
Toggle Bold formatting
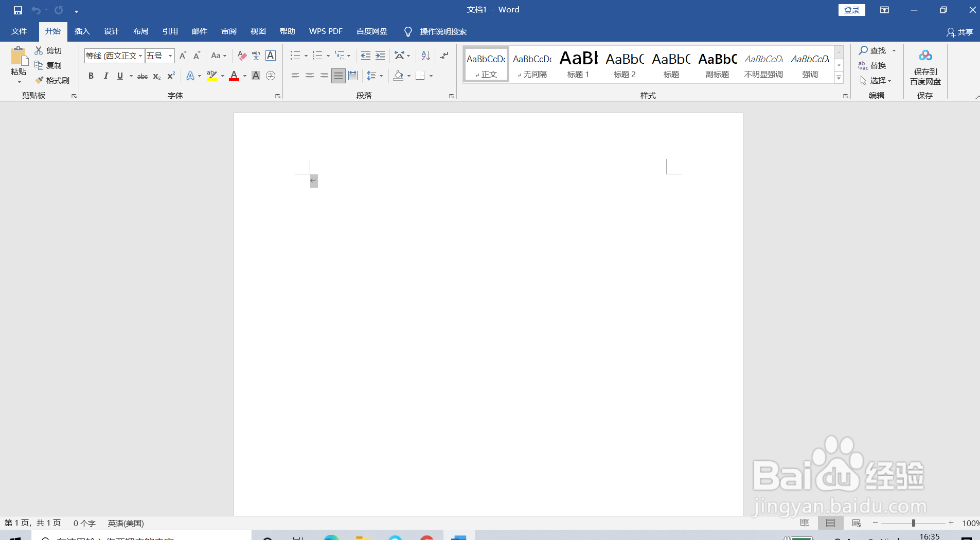point(91,76)
